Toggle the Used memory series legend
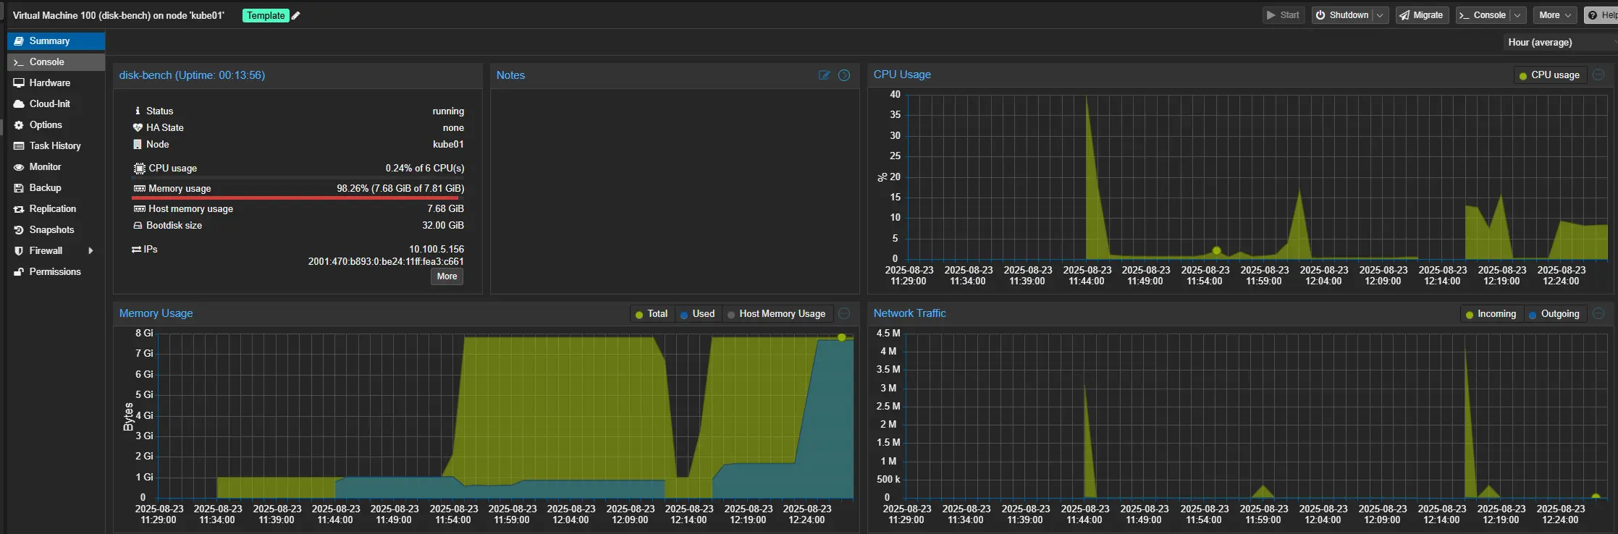The image size is (1618, 534). coord(698,314)
